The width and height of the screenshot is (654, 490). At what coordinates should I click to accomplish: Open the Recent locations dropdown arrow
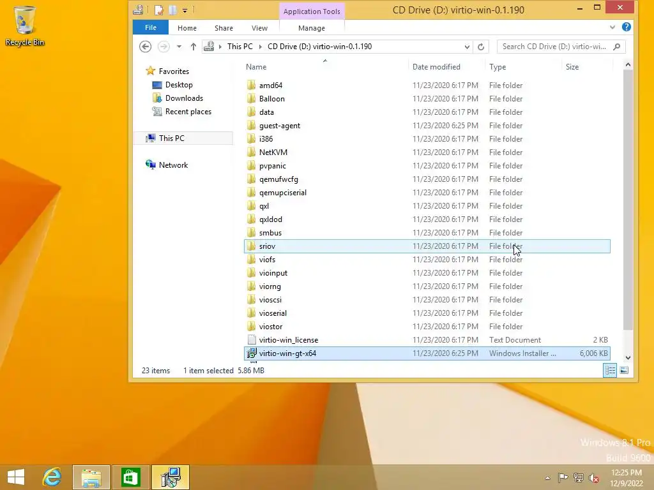pyautogui.click(x=179, y=47)
